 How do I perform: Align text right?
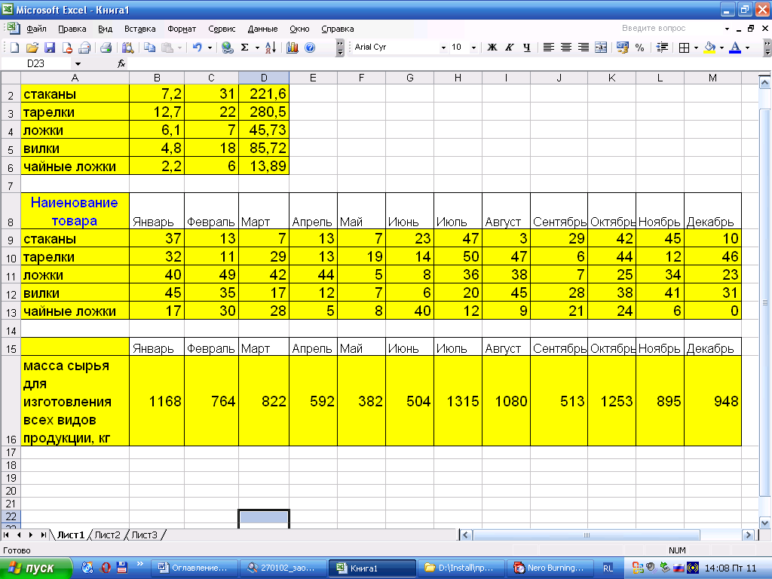coord(584,47)
